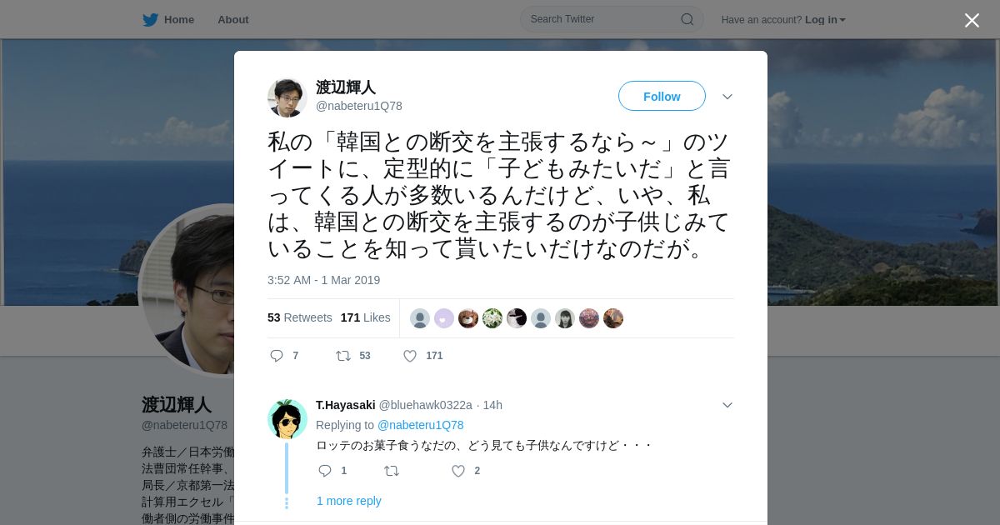The image size is (1000, 525).
Task: Open T.Hayasaki reply options chevron
Action: (x=727, y=405)
